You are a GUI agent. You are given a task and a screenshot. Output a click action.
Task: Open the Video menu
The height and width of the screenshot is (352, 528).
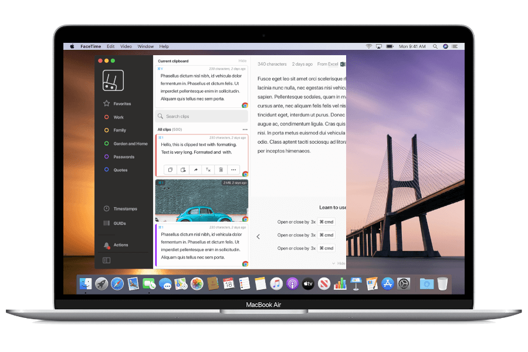click(126, 46)
